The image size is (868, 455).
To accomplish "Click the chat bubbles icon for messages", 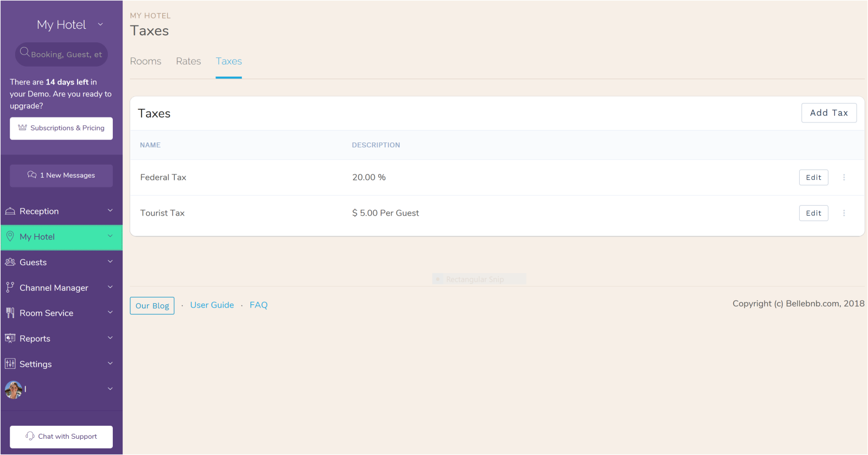I will [x=32, y=175].
